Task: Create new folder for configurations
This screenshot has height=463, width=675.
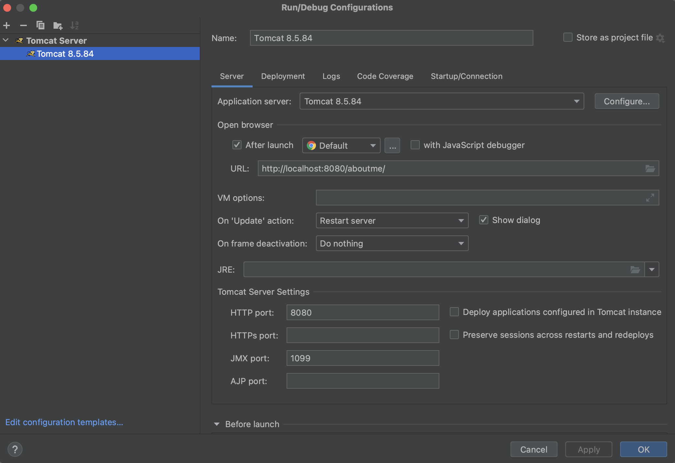Action: (58, 25)
